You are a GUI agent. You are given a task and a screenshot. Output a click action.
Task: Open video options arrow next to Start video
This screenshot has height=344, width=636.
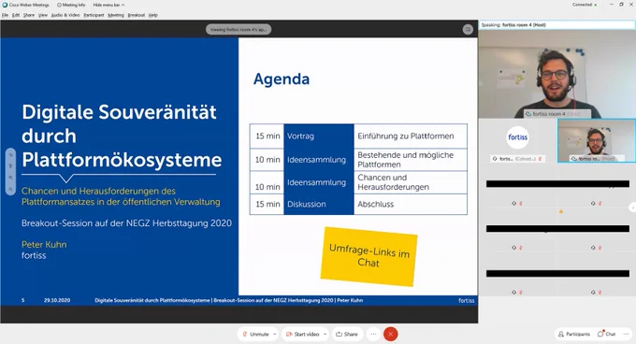(325, 335)
